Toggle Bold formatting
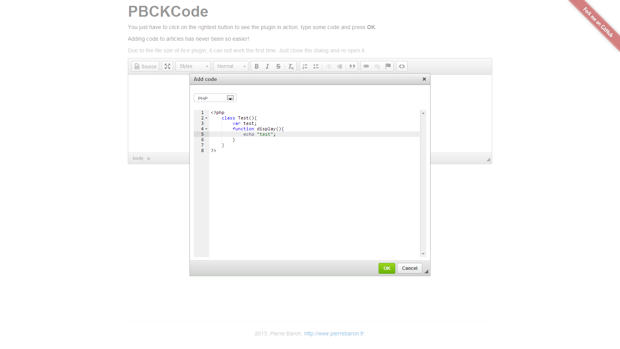Image resolution: width=620 pixels, height=349 pixels. click(x=257, y=66)
